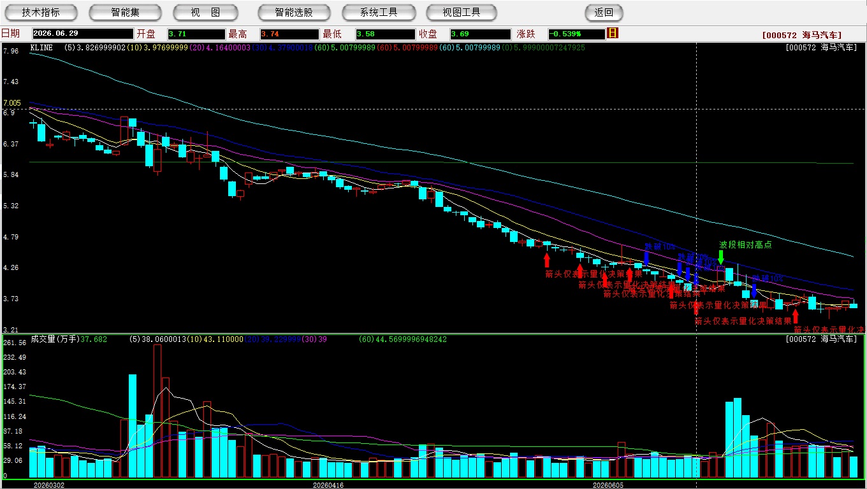This screenshot has height=489, width=867.
Task: Click the tallest red volume bar
Action: coord(157,411)
